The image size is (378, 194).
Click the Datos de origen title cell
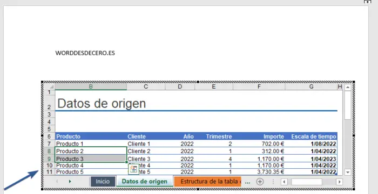tap(102, 104)
